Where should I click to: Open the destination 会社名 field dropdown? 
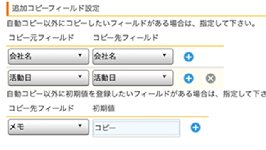tap(133, 57)
